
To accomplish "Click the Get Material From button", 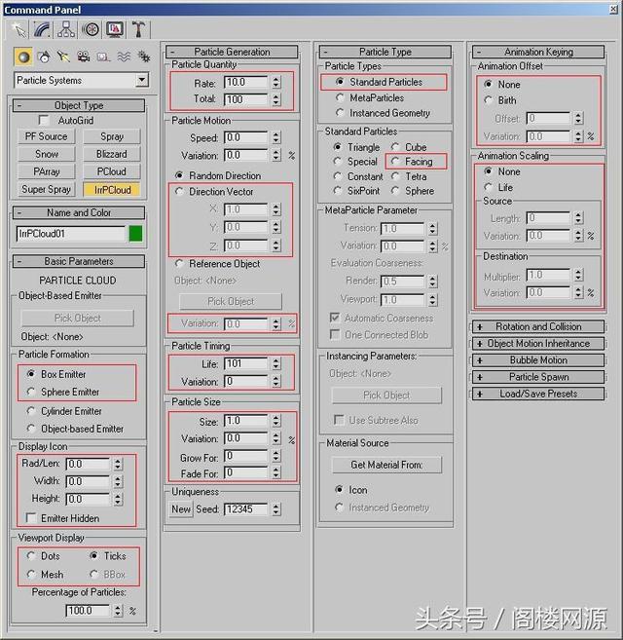I will click(x=386, y=465).
